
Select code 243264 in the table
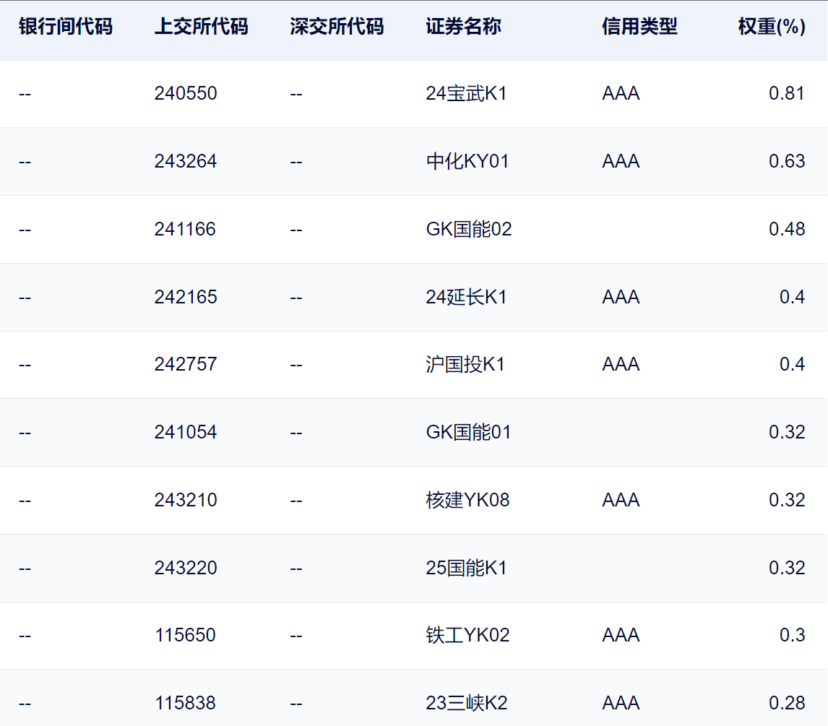pyautogui.click(x=186, y=161)
